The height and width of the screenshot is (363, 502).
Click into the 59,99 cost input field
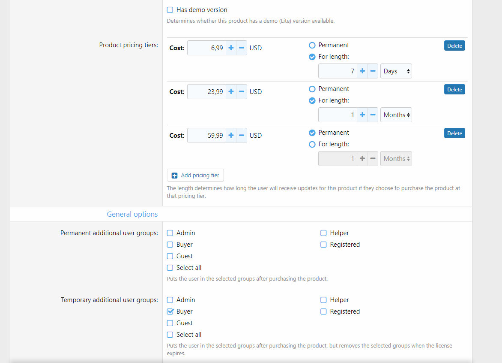tap(207, 136)
